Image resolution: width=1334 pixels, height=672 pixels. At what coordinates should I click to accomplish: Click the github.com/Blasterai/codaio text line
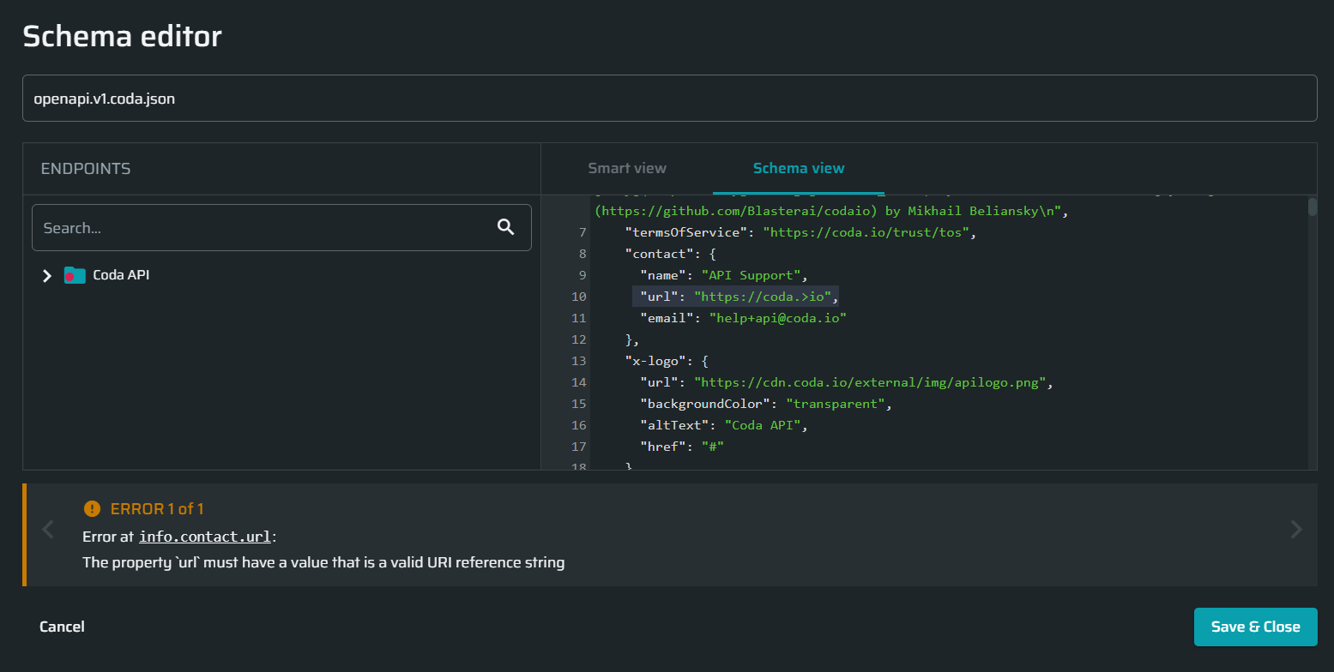click(830, 211)
